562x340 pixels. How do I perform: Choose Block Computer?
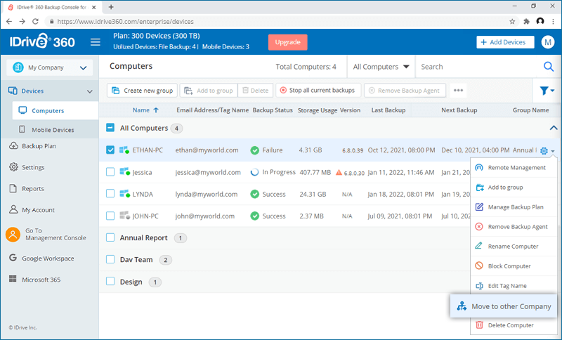pos(514,266)
